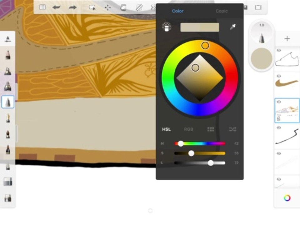The image size is (300, 225).
Task: Open the color swatches grid
Action: click(x=211, y=129)
